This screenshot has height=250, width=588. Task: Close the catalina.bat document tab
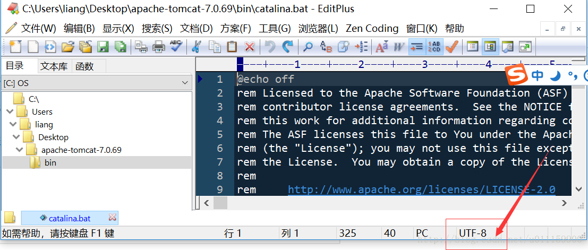coord(112,218)
